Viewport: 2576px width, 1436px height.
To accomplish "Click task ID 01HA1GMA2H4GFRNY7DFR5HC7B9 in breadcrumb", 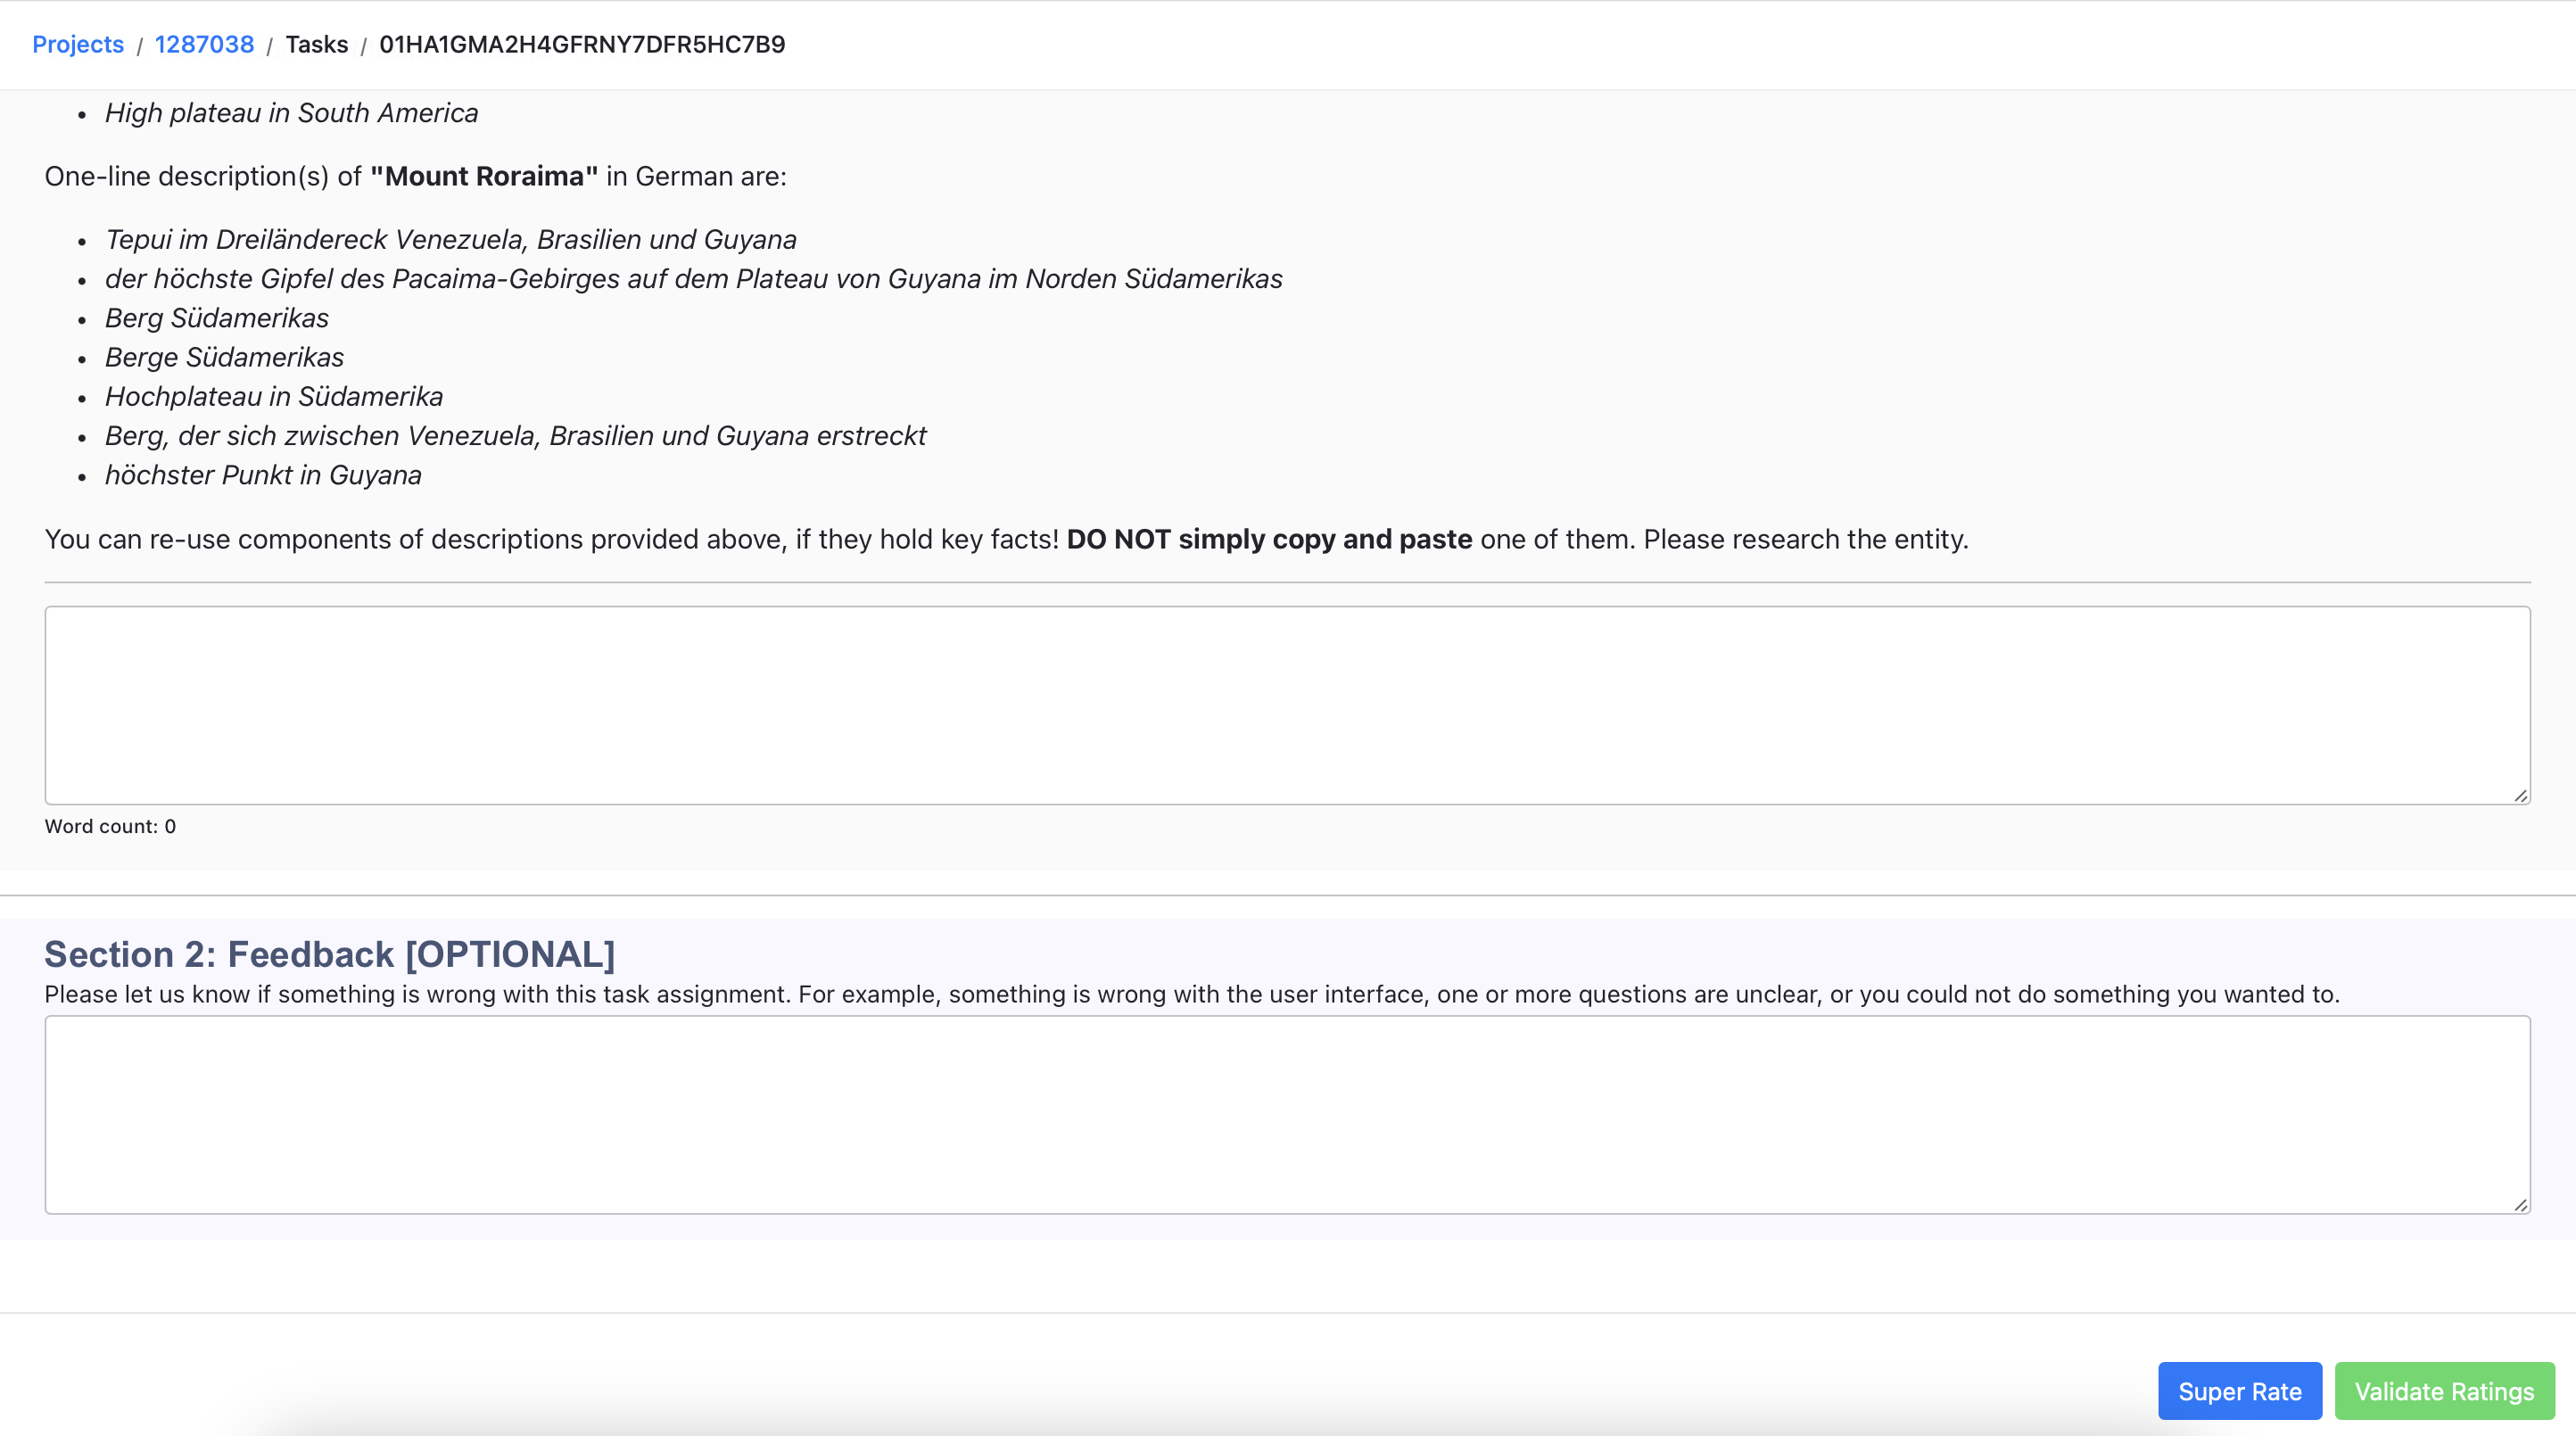I will pyautogui.click(x=582, y=44).
